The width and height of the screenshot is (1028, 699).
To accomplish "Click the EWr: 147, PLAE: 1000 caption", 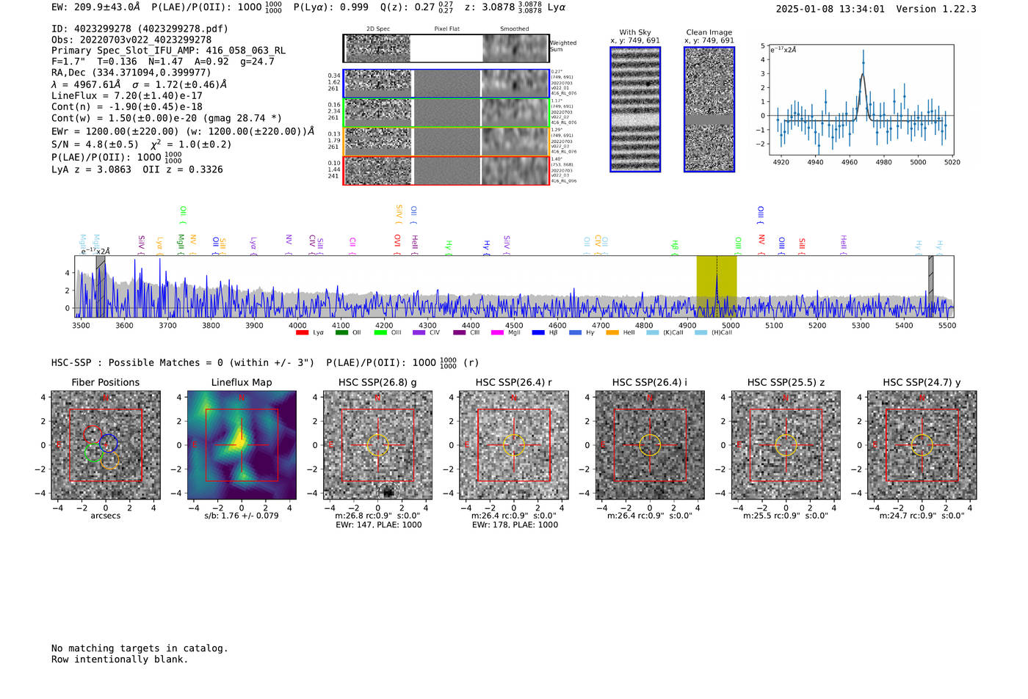I will coord(378,525).
